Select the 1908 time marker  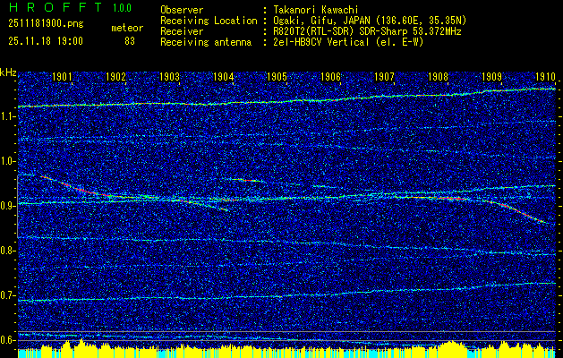(438, 77)
